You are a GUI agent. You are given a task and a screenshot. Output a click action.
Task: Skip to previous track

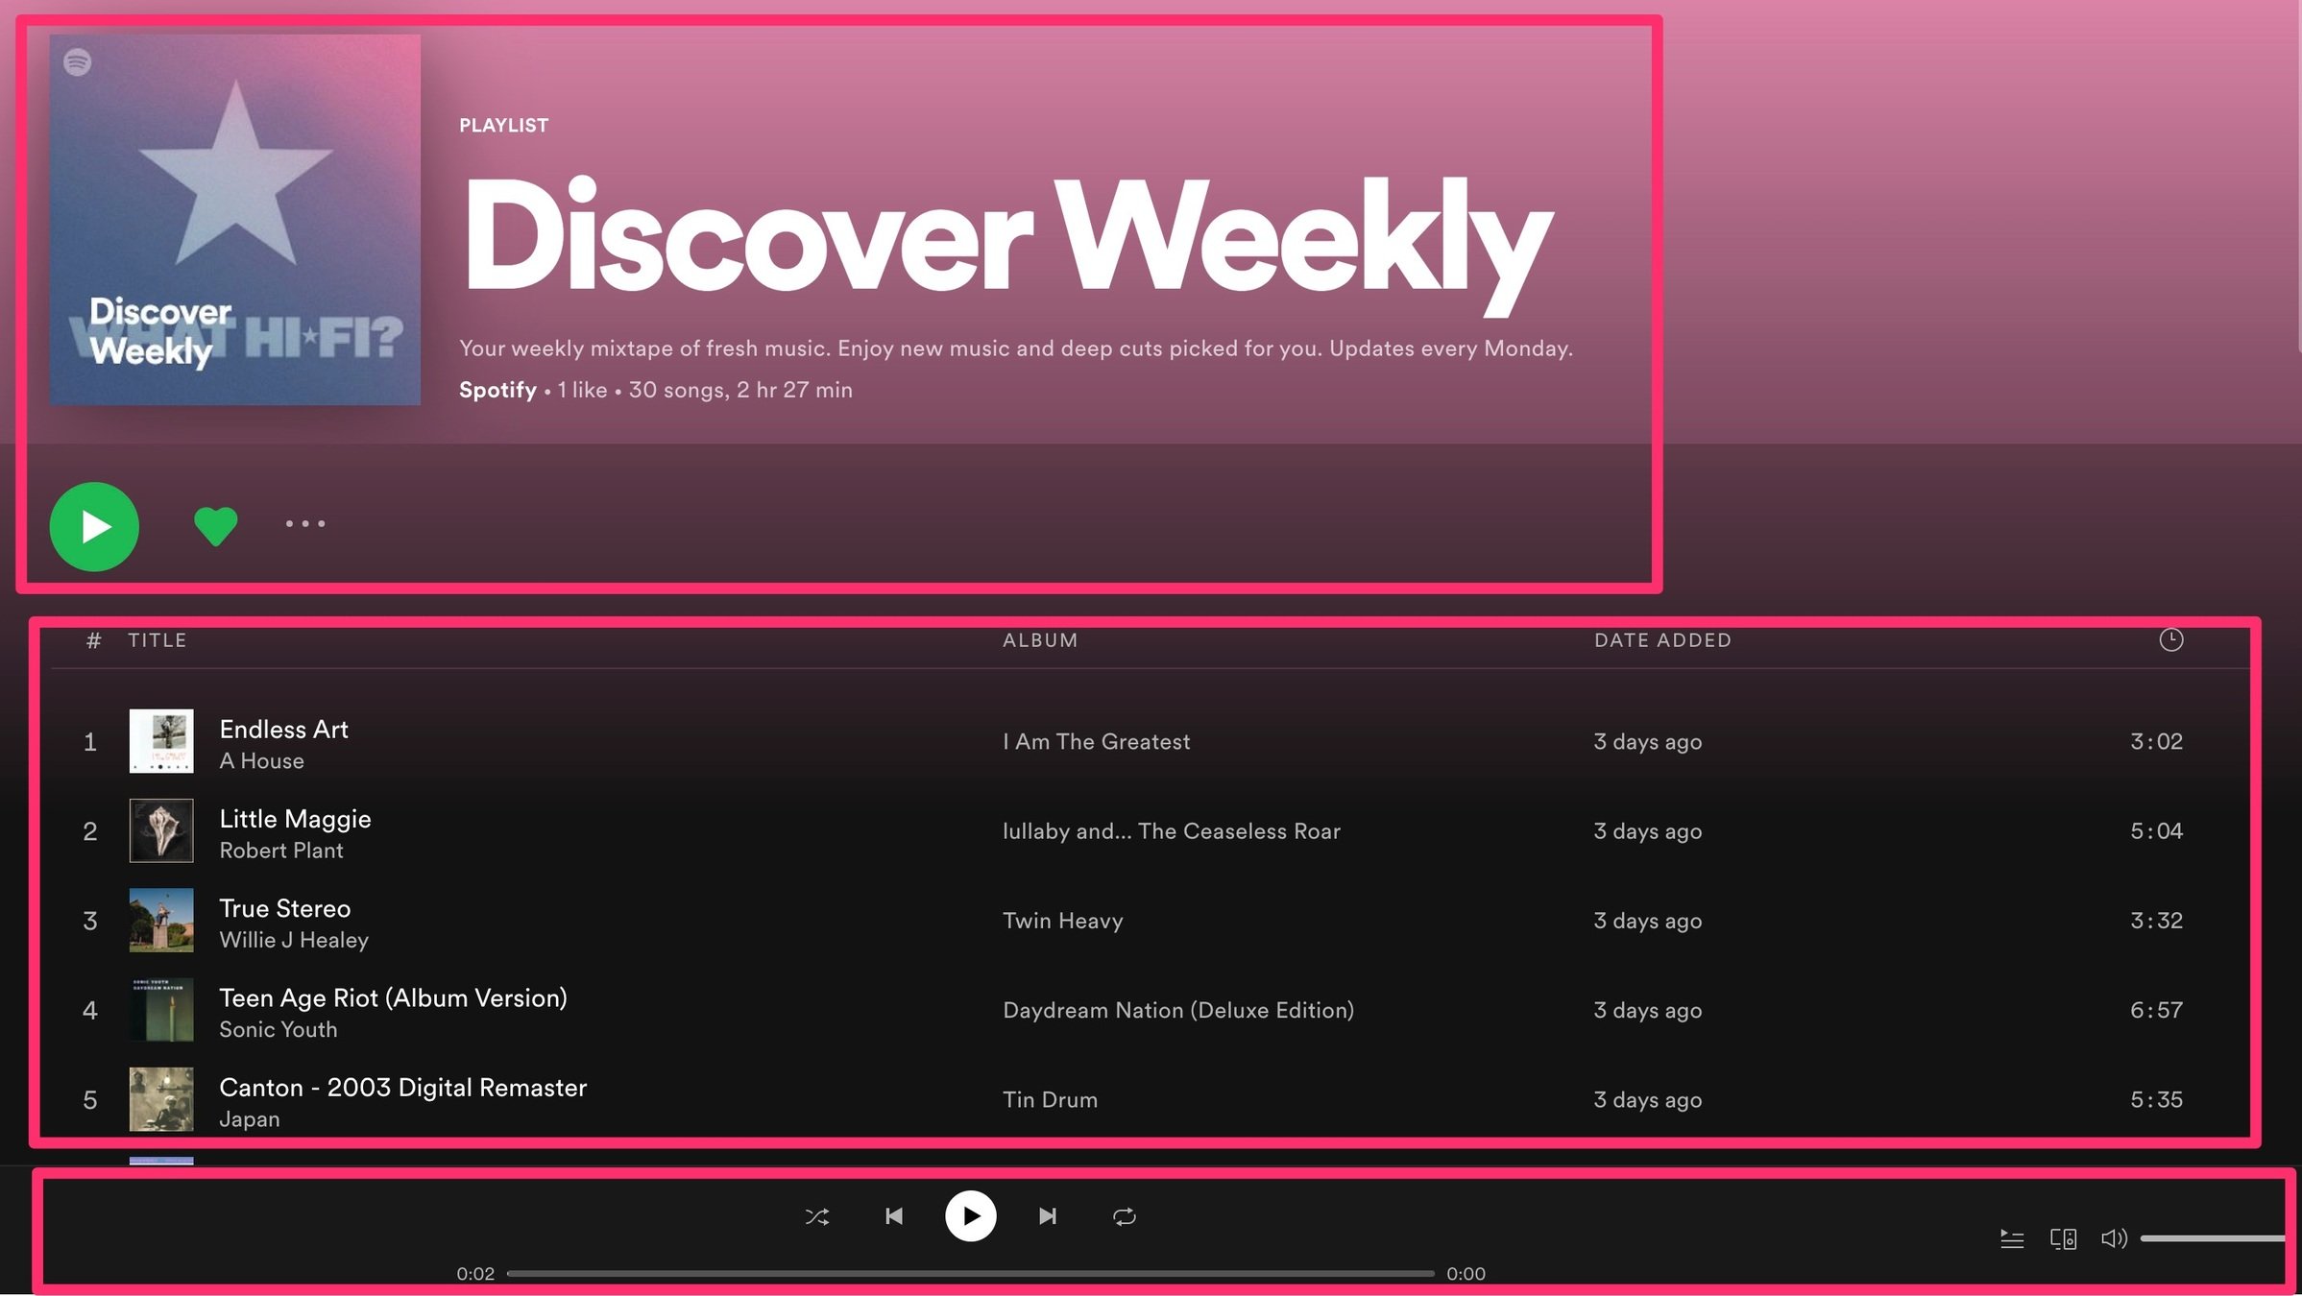tap(894, 1217)
